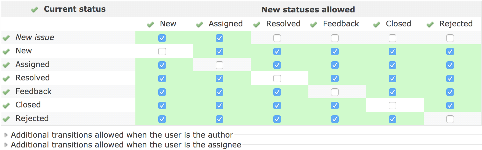This screenshot has width=482, height=150.
Task: Check the Closed to Closed checkbox
Action: (392, 106)
